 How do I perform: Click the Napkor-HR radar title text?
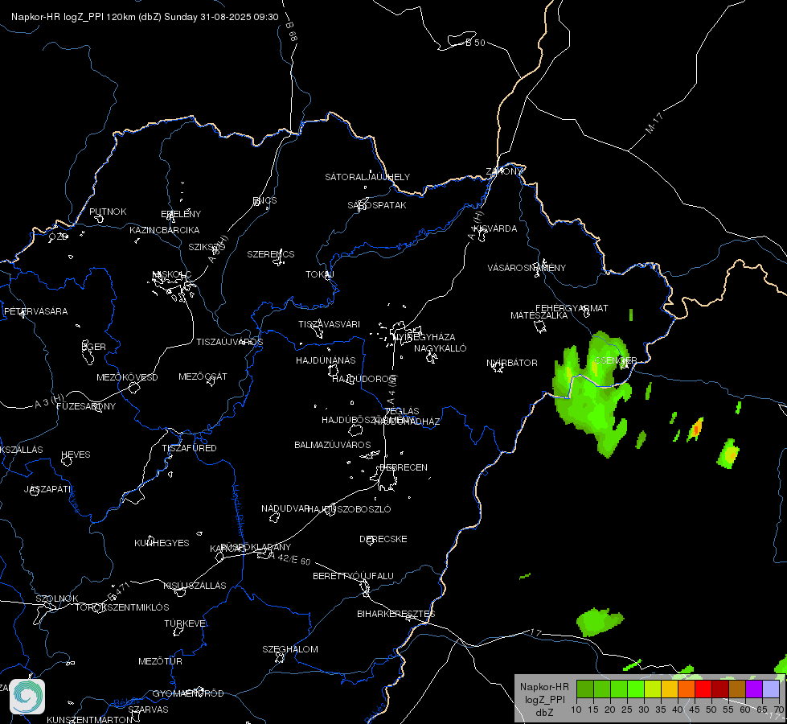(x=145, y=17)
